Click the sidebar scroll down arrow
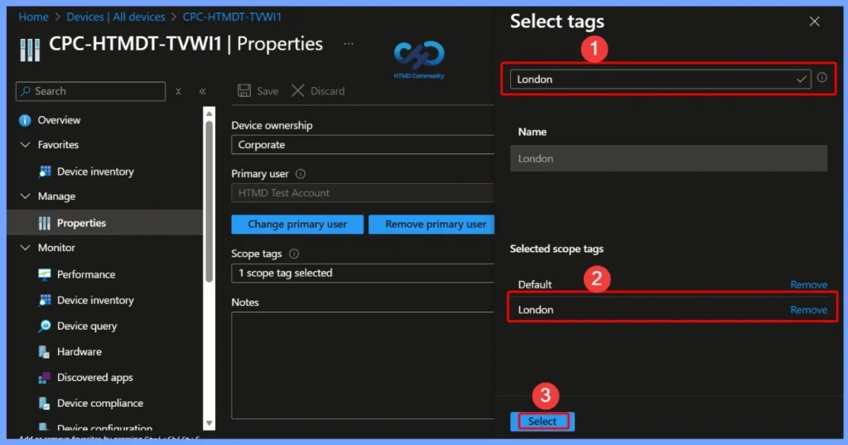Screen dimensions: 848x445 (209, 423)
